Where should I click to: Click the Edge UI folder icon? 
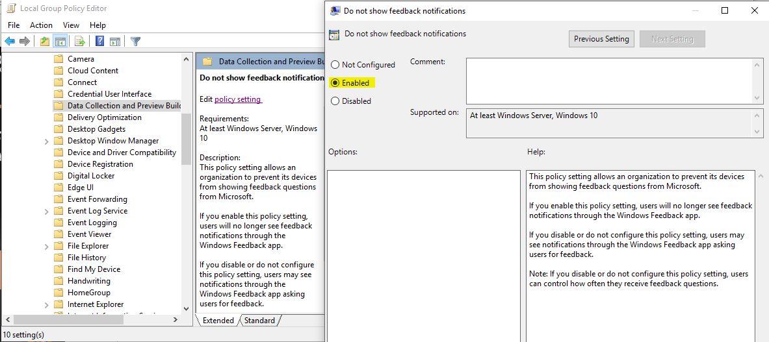[59, 188]
